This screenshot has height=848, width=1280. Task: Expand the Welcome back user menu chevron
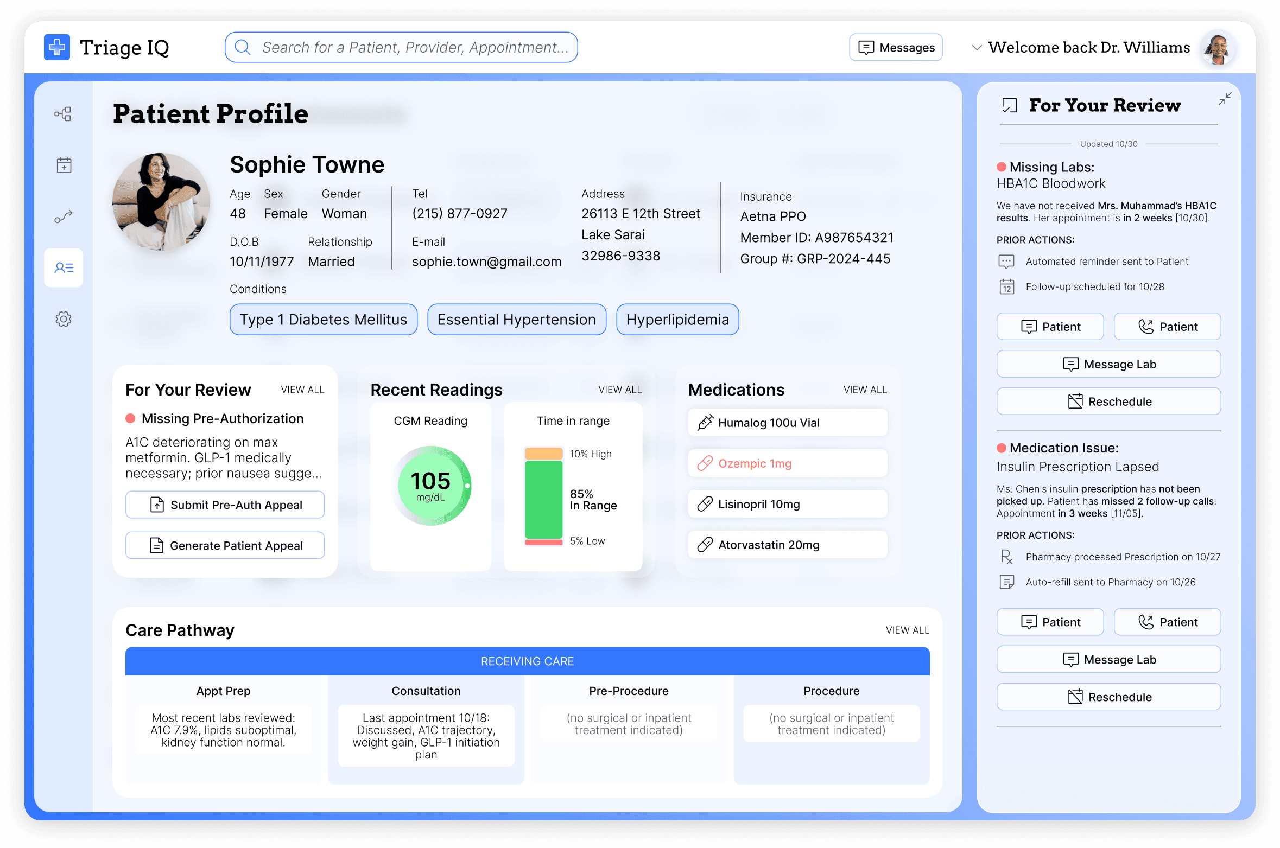point(977,48)
